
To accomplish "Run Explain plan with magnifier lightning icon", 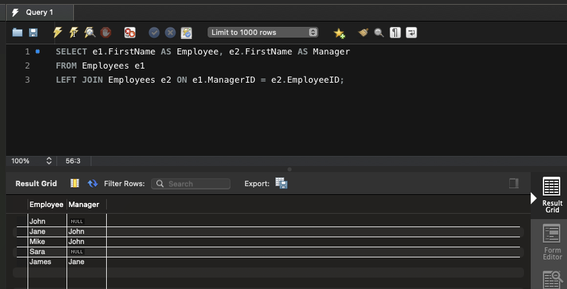I will [89, 32].
